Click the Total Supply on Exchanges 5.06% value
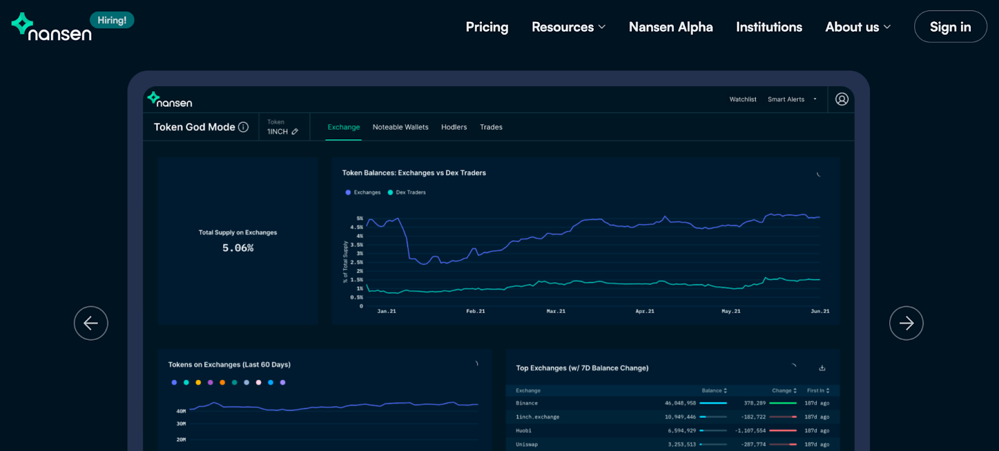Screen dimensions: 999x451 point(238,248)
